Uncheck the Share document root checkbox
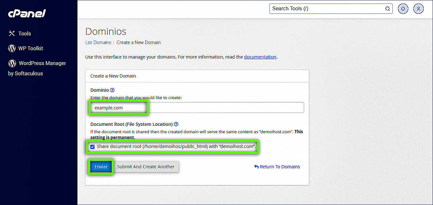 point(93,147)
